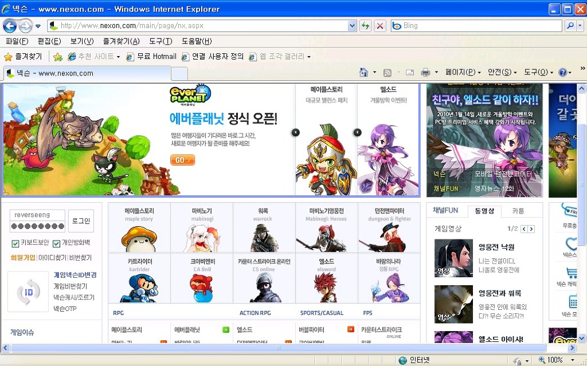Open the 추천 사이트 favorites link
This screenshot has height=366, width=587.
93,57
